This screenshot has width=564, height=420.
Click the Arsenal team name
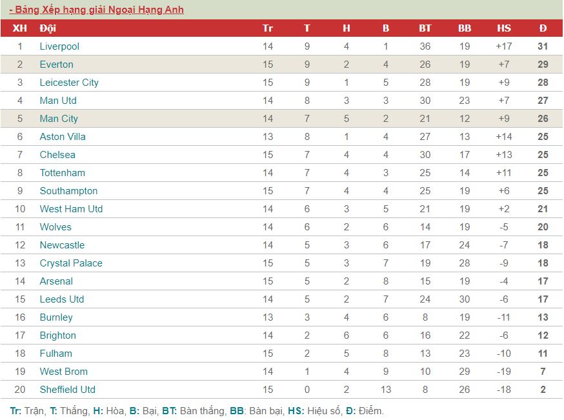(56, 281)
